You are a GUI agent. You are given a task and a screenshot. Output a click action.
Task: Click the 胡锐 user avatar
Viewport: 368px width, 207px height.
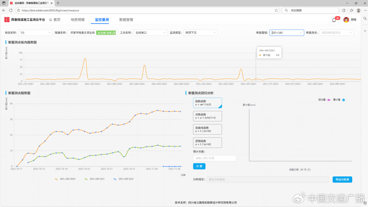click(x=346, y=20)
